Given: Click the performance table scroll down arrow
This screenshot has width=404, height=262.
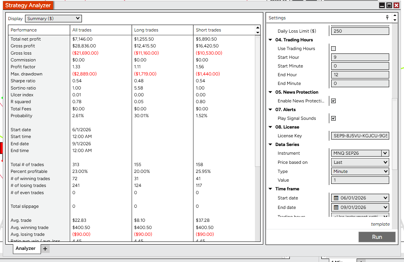Looking at the screenshot, I should click(258, 33).
